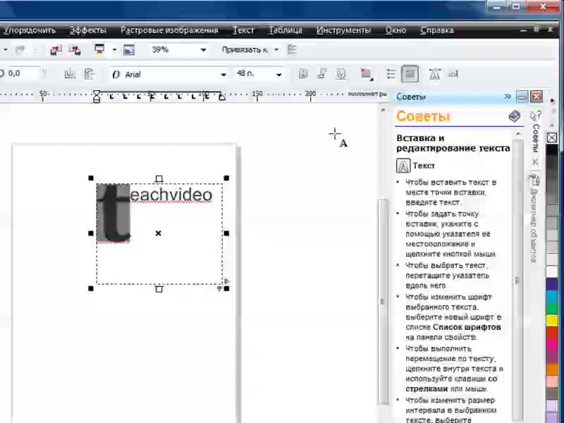
Task: Open the Таблица menu
Action: tap(286, 30)
